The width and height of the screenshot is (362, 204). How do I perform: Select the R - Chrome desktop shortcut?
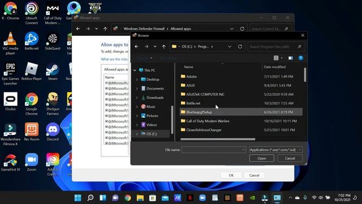tap(10, 11)
